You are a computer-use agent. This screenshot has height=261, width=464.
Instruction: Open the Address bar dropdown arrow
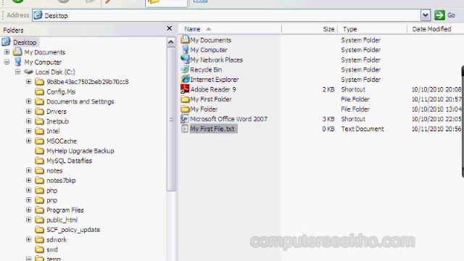pyautogui.click(x=426, y=15)
